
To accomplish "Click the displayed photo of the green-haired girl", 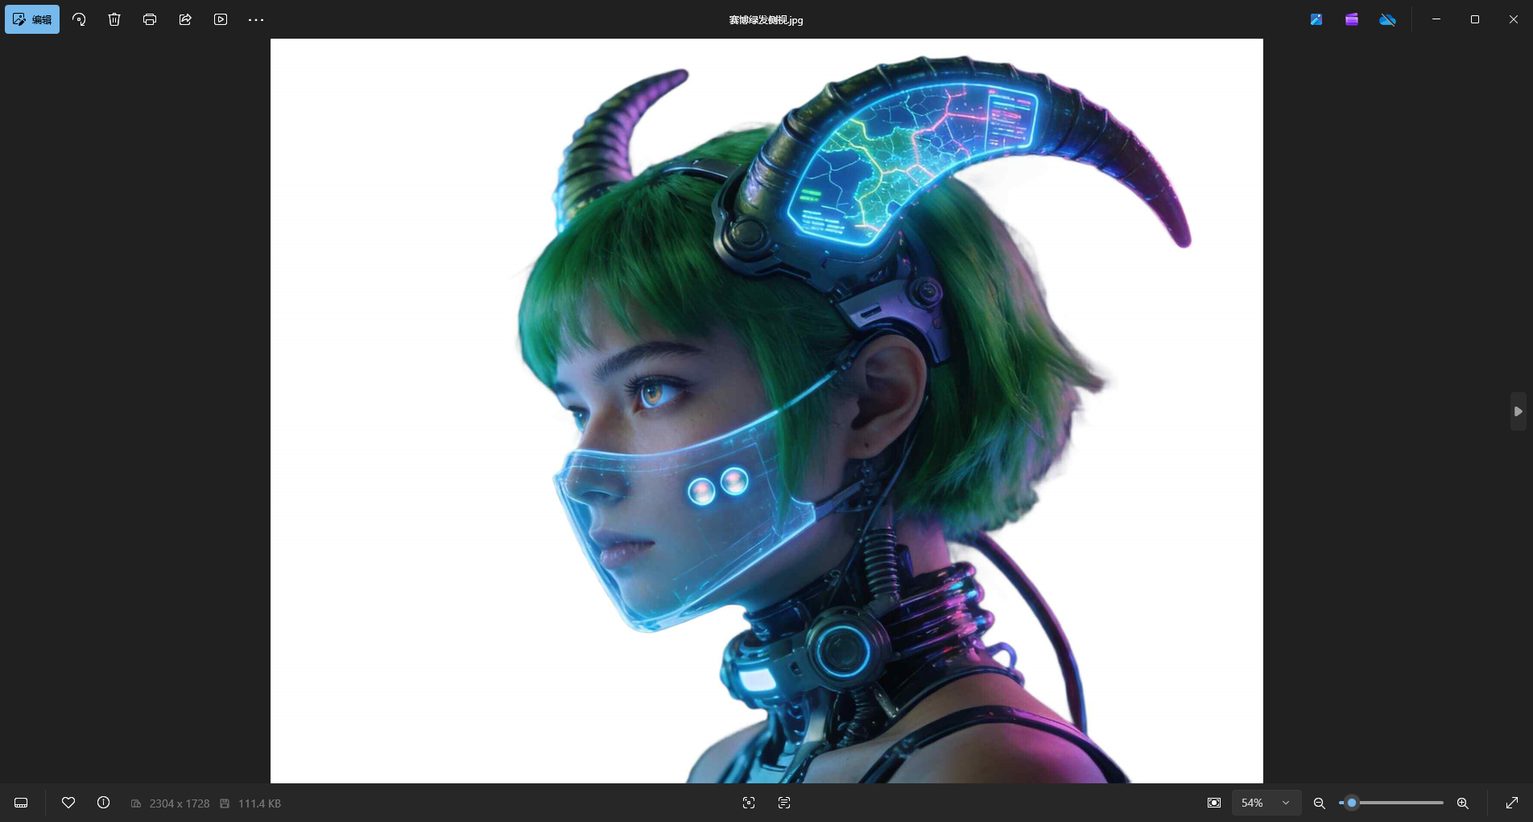I will coord(766,411).
